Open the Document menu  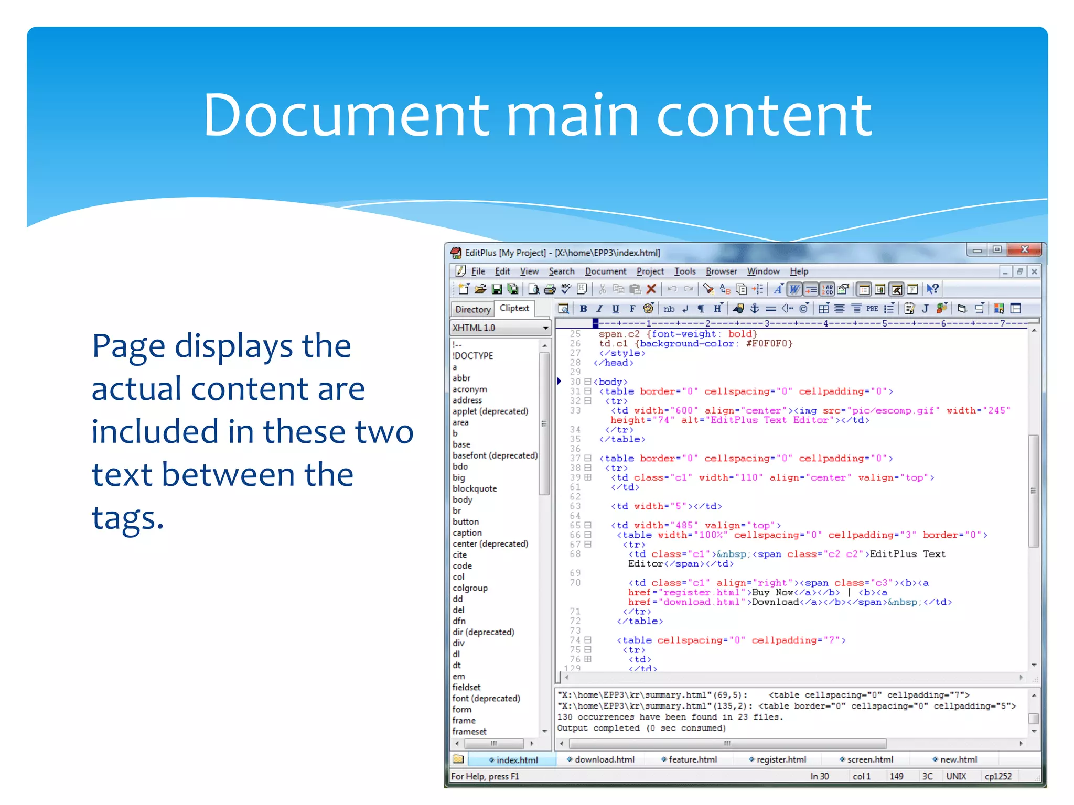[606, 271]
